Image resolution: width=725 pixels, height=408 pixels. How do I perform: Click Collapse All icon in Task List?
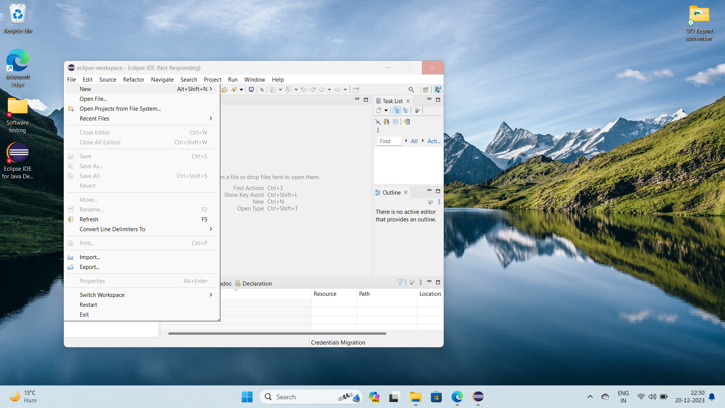click(395, 122)
